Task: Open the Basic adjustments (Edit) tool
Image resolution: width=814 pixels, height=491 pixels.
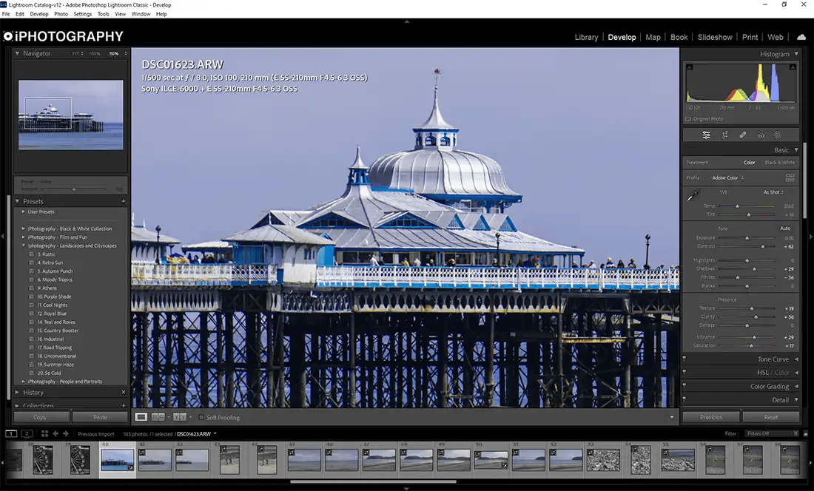Action: [707, 135]
